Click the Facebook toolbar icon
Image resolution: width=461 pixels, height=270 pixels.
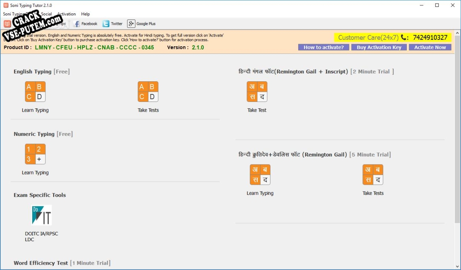(85, 24)
